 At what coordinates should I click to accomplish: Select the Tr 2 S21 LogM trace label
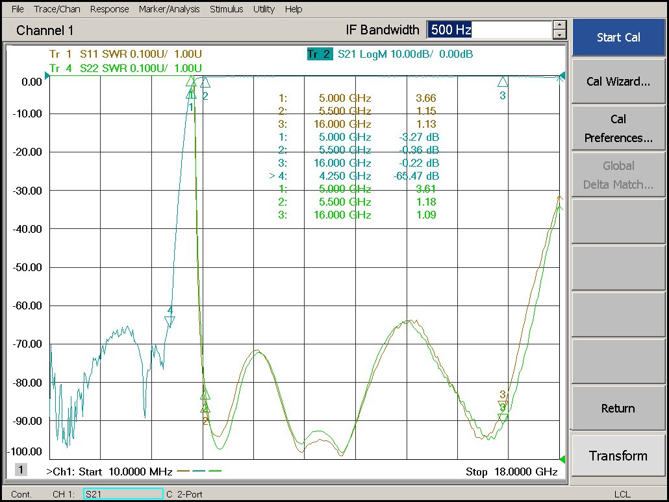click(390, 54)
